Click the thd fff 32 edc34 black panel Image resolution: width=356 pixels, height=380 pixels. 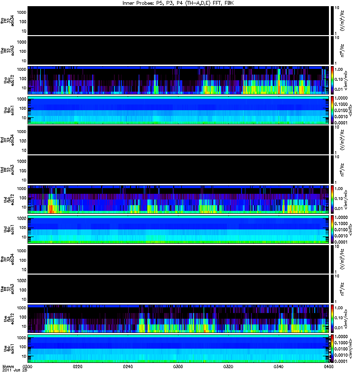(x=178, y=140)
